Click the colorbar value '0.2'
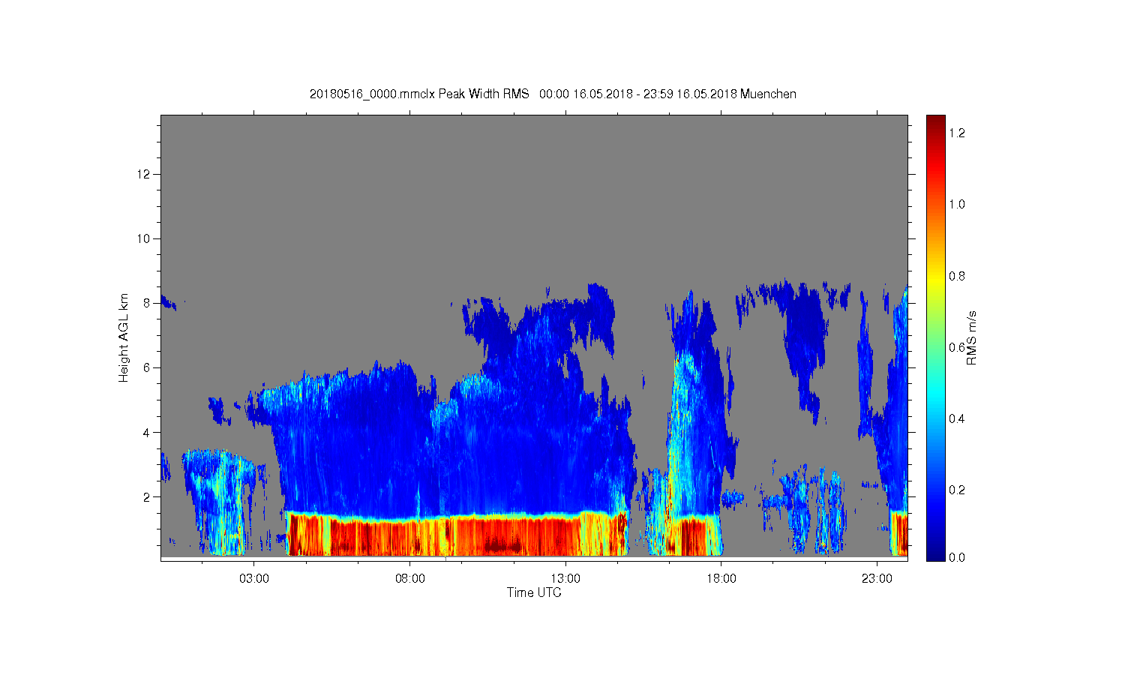1125x675 pixels. point(957,490)
